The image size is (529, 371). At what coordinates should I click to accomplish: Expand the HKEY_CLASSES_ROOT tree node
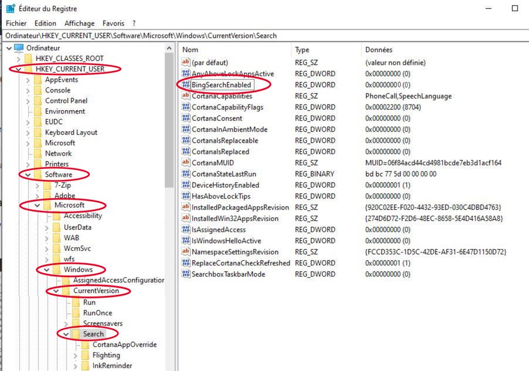[x=19, y=59]
